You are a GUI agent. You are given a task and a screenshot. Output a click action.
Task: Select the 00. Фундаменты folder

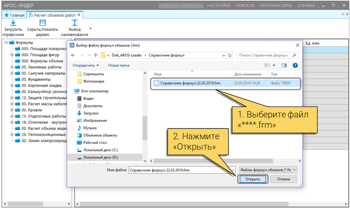point(32,79)
